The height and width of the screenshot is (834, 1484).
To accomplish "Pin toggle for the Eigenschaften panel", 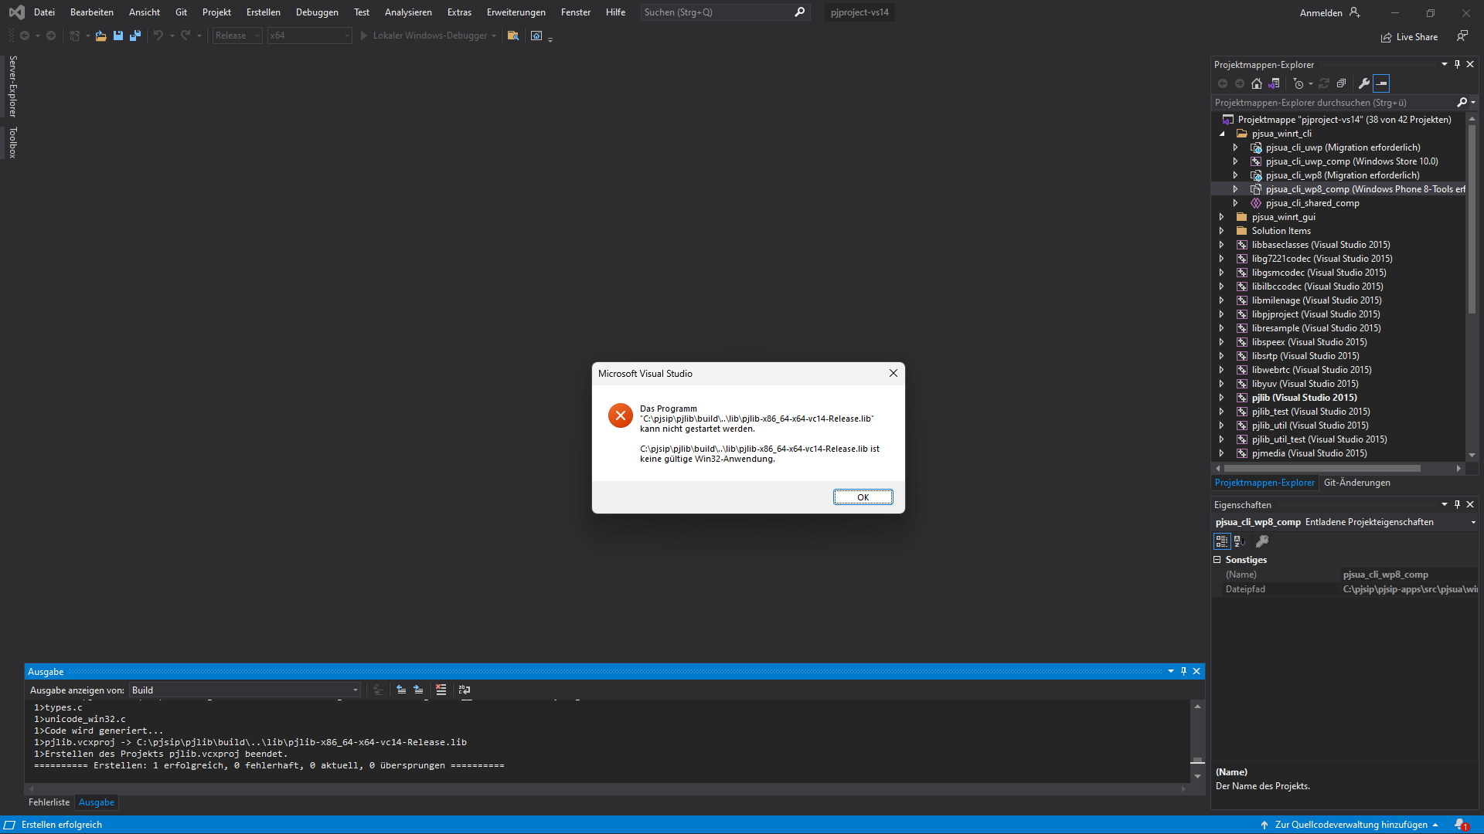I will [x=1457, y=505].
